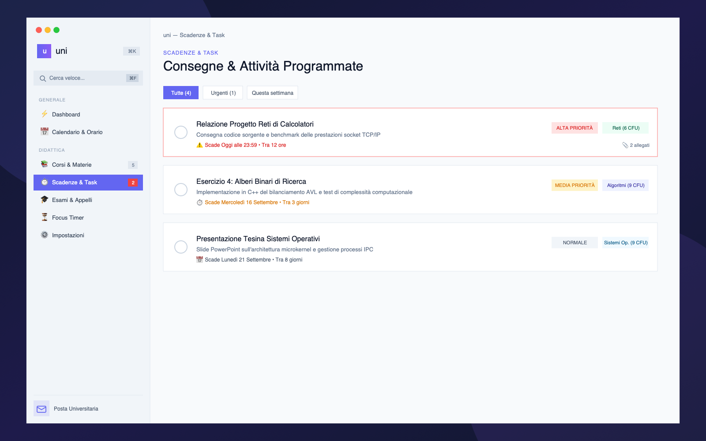Click the calendar icon beside Scade Lunedì

(x=199, y=260)
